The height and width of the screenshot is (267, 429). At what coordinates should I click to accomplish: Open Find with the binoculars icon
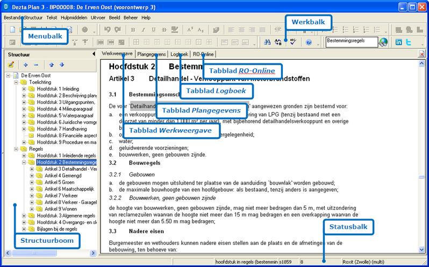coord(267,42)
